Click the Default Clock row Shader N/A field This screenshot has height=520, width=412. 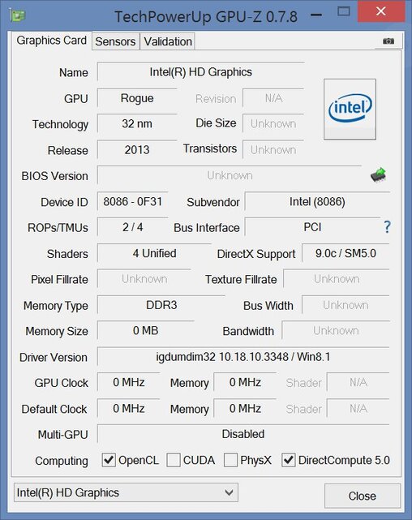click(358, 408)
